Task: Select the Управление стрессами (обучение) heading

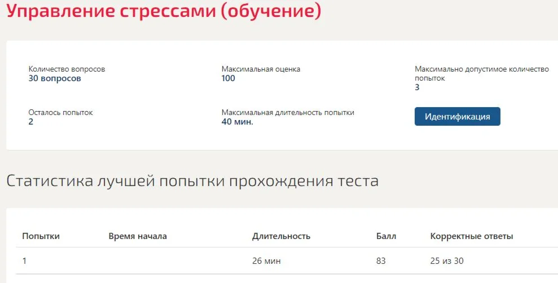Action: tap(164, 11)
